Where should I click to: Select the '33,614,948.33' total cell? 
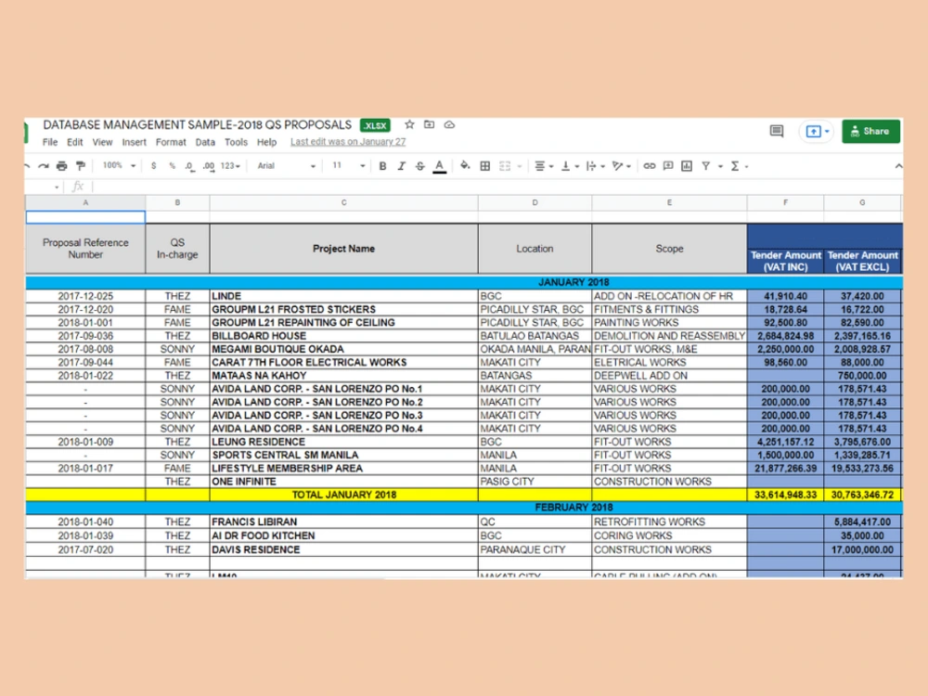(x=785, y=495)
